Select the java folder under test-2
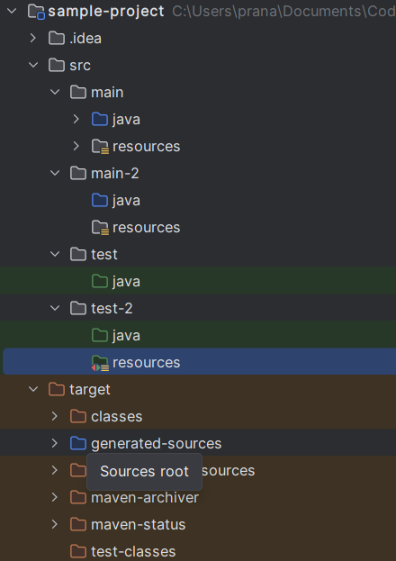Viewport: 396px width, 561px height. click(x=126, y=336)
